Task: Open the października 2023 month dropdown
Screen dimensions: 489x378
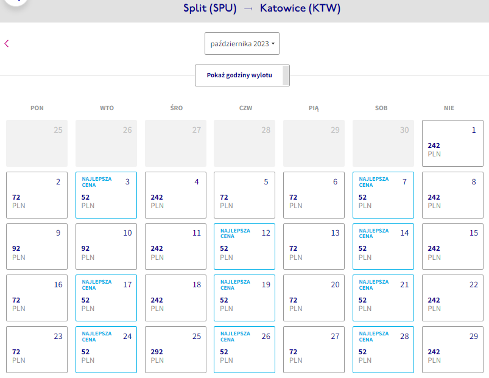Action: point(242,44)
